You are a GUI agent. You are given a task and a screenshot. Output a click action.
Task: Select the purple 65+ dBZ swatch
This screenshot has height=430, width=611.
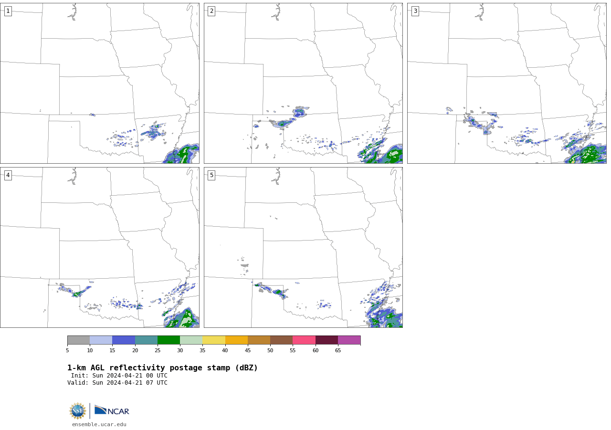point(349,340)
